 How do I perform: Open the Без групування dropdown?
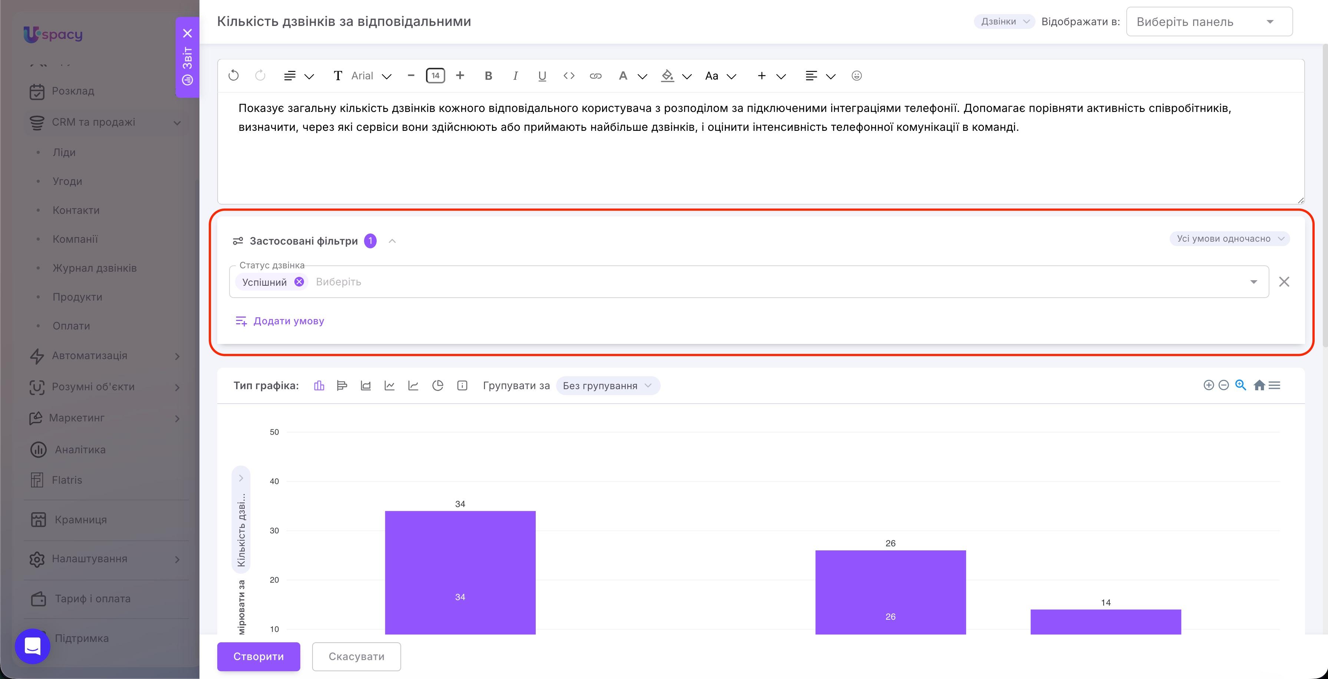[608, 385]
